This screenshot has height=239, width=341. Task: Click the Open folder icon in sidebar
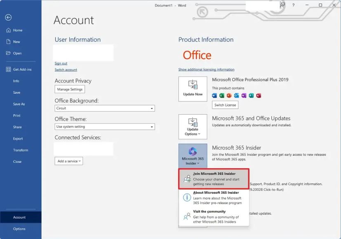(x=8, y=53)
